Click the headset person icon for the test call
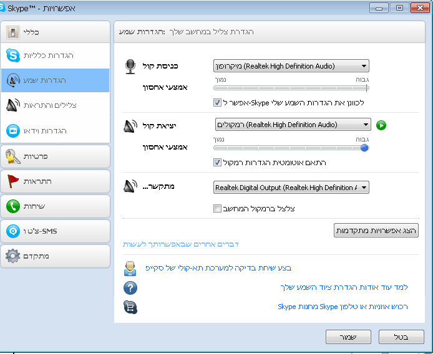 130,269
